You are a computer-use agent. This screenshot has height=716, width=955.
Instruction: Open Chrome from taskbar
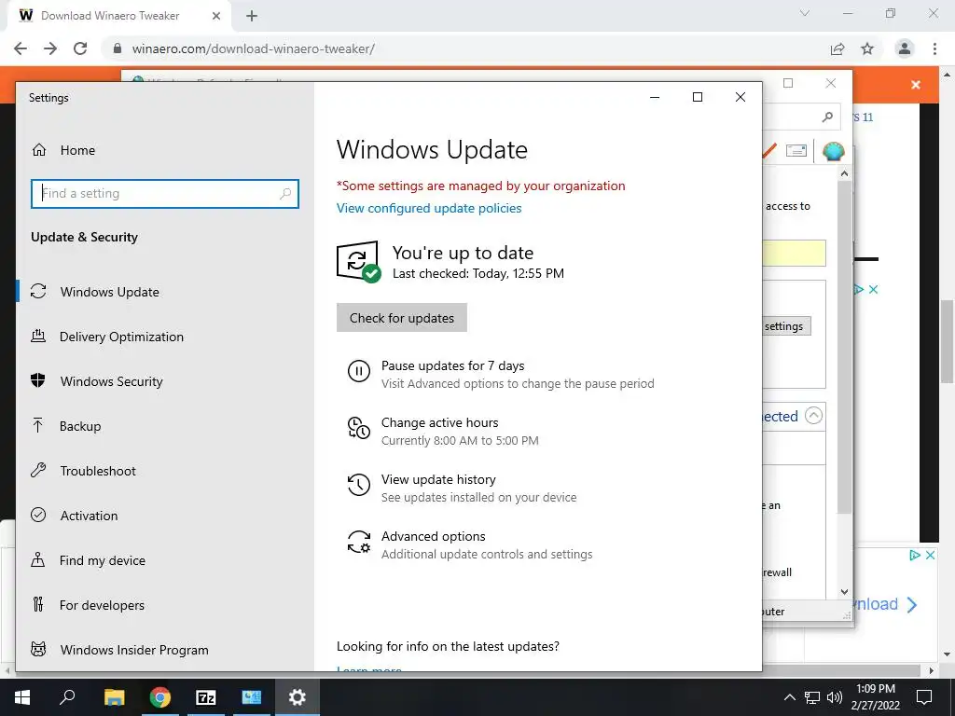(x=160, y=697)
